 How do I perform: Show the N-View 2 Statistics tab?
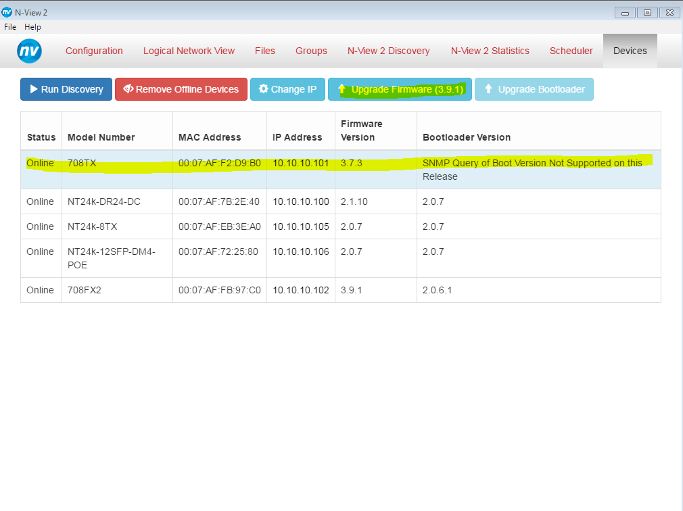pos(490,51)
